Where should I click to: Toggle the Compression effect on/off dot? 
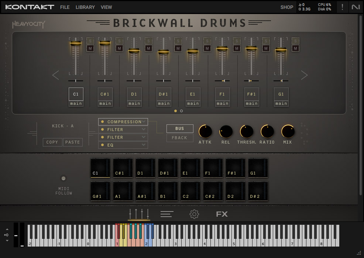coord(102,121)
